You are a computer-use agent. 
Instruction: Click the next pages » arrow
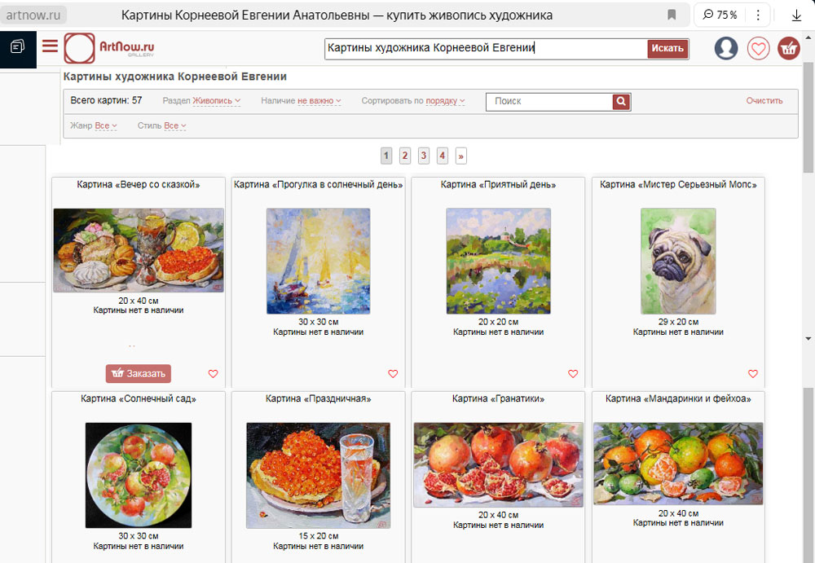461,156
